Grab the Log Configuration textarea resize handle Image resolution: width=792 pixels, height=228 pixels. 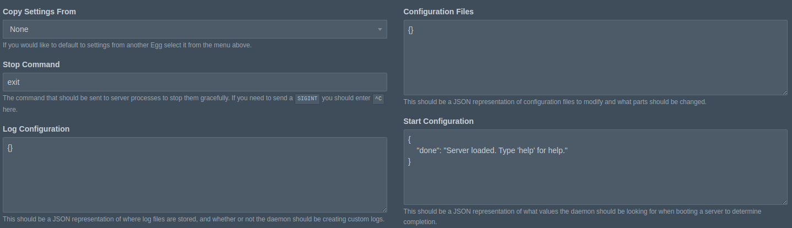[x=384, y=209]
